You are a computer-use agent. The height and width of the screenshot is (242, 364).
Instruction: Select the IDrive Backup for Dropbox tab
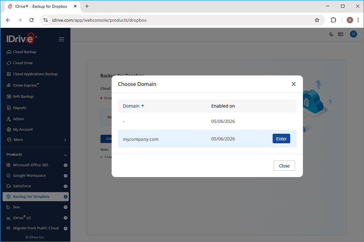pos(42,6)
